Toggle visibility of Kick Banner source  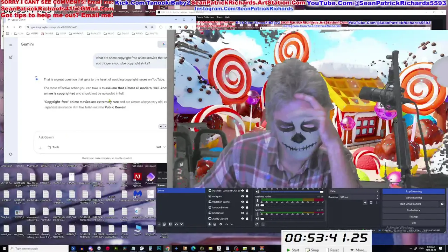coord(242,213)
